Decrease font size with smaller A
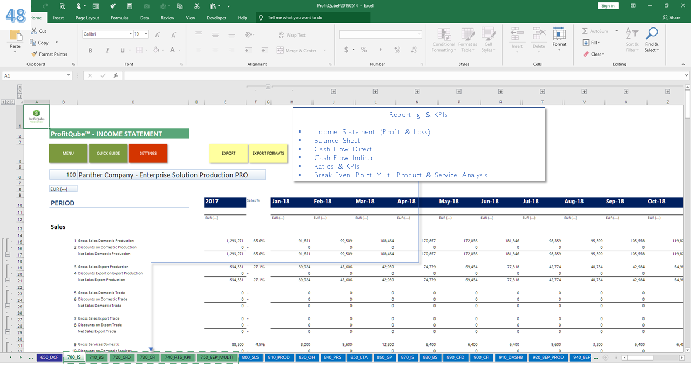Viewport: 691px width, 388px height. click(x=173, y=34)
